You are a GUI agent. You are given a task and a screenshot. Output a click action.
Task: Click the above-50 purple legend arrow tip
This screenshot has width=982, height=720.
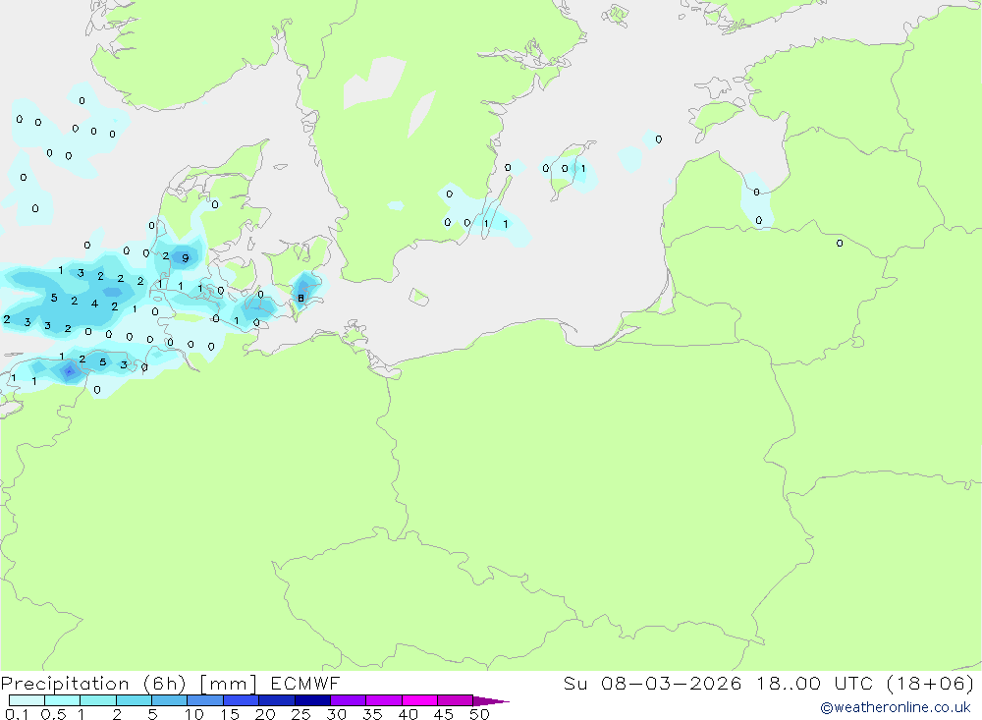(491, 700)
